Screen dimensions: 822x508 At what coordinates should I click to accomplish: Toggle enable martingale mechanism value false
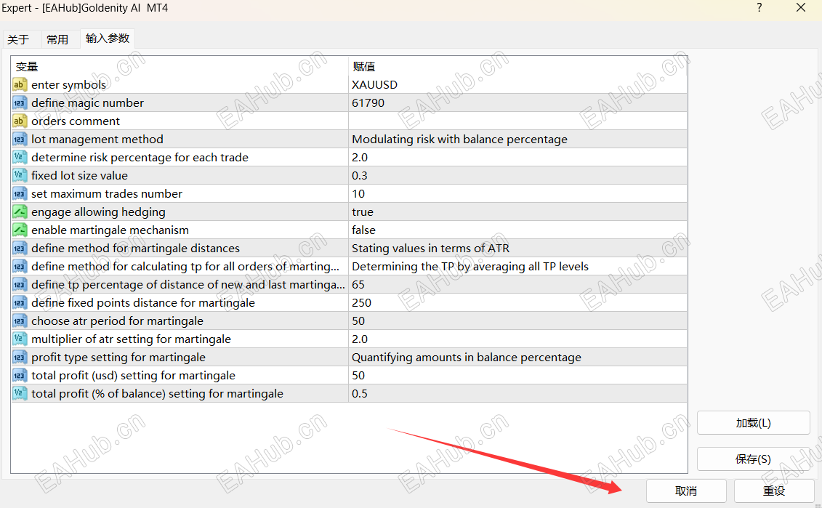click(x=517, y=230)
